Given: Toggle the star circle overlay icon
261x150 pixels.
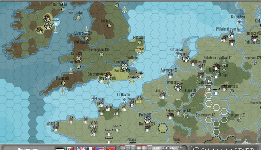Looking at the screenshot, I should point(144,148).
